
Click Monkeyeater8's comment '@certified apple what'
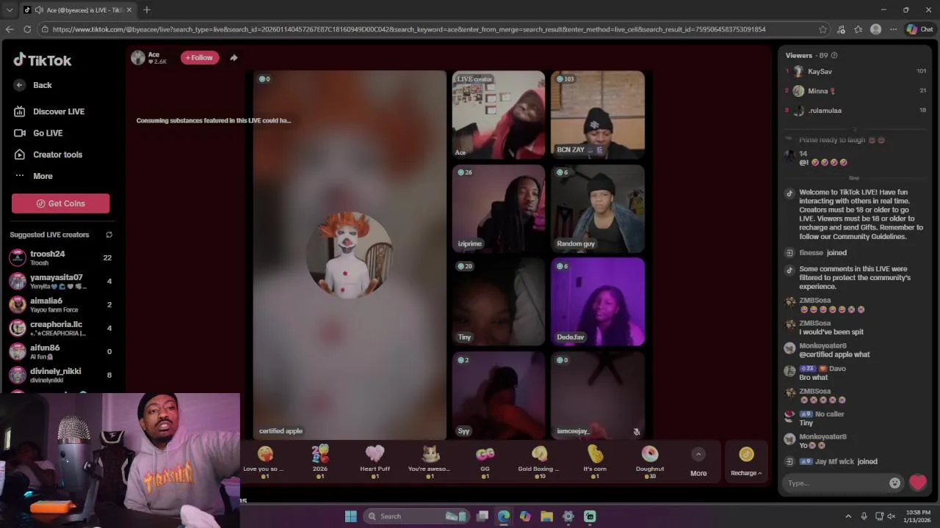(834, 354)
